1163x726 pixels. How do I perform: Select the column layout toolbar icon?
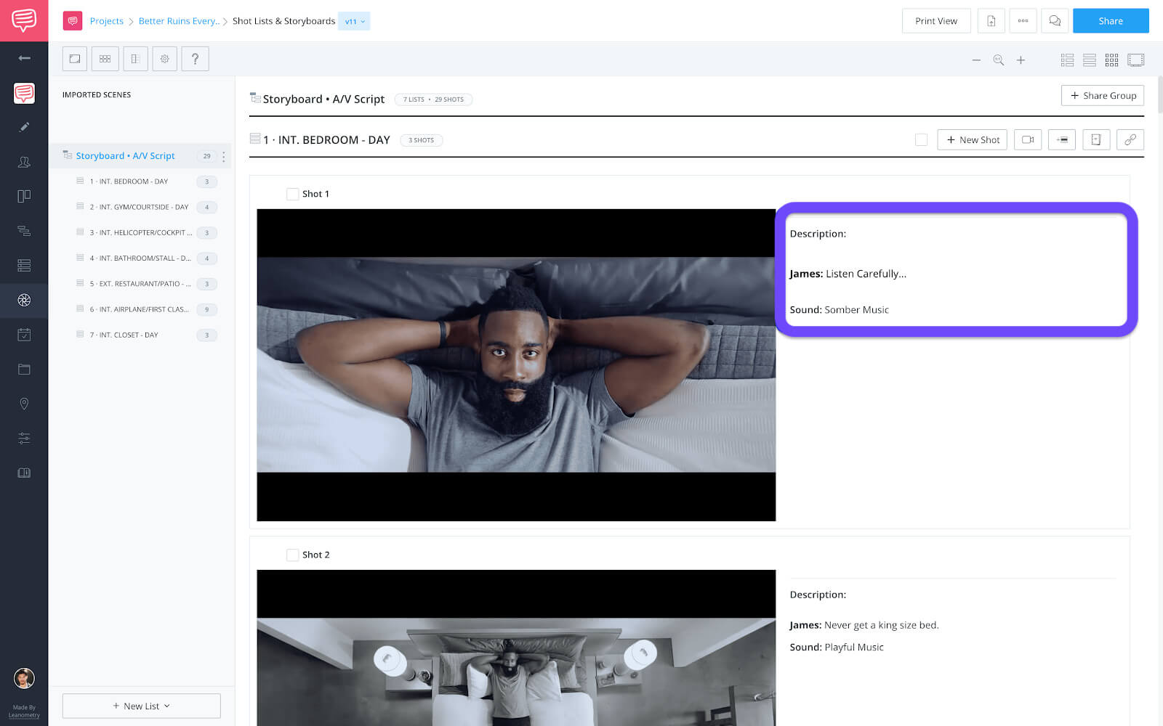coord(135,59)
